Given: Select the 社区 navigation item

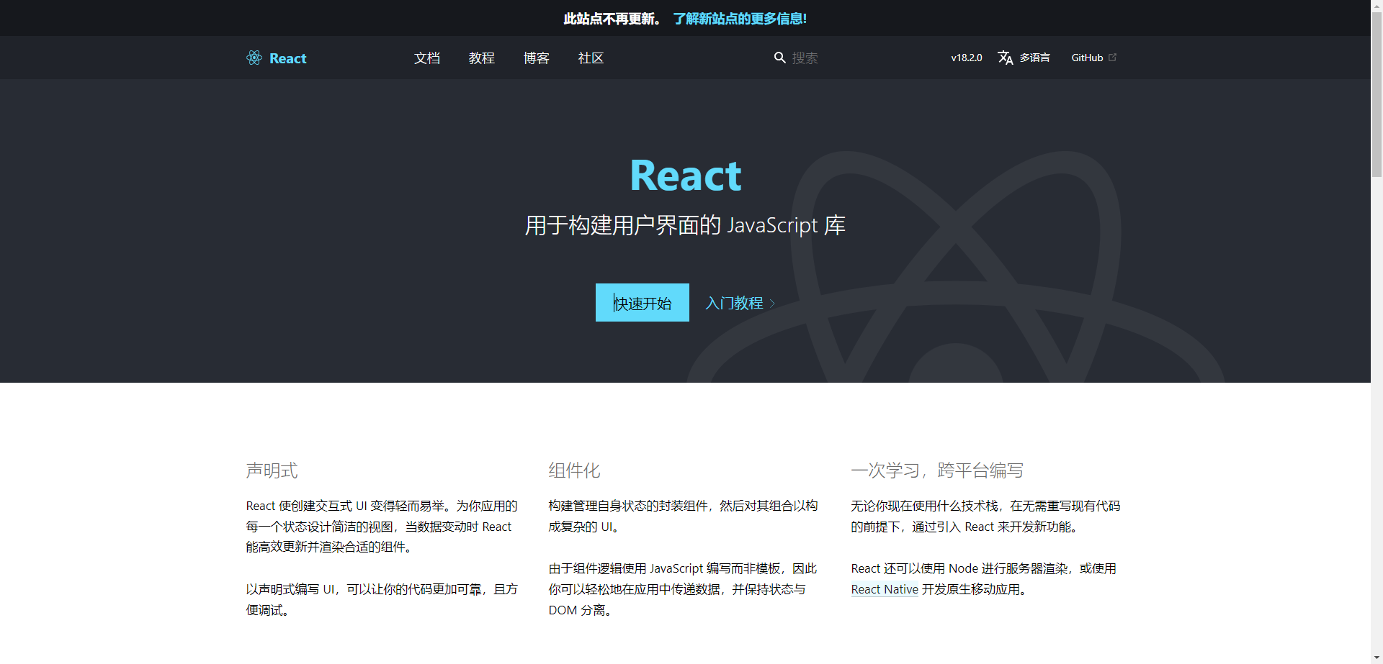Looking at the screenshot, I should [591, 58].
